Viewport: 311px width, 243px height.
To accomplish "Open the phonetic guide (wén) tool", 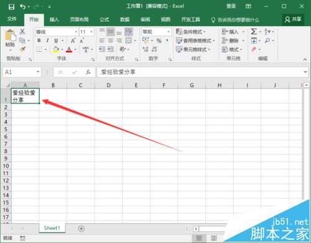I will coord(85,49).
